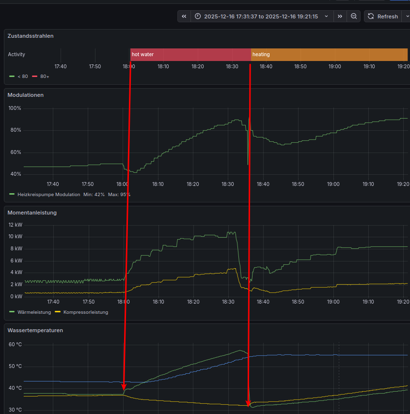Toggle the '< 80' legend series
Screen dimensions: 410x414
coord(22,77)
